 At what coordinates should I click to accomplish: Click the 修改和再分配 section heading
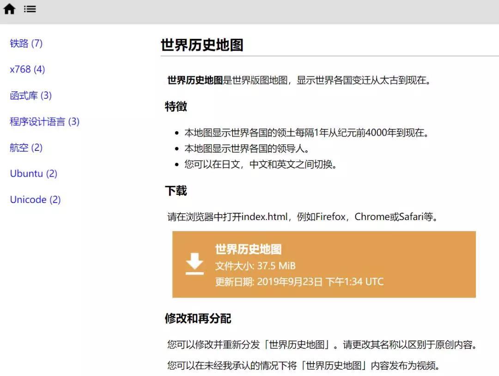(x=198, y=319)
